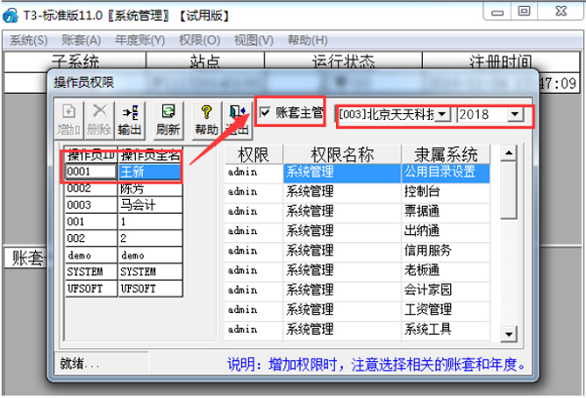Select permission row 信用服务

click(x=356, y=252)
